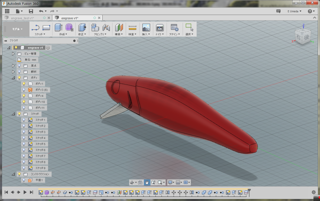Toggle visibility bulb of スケッチ5

pos(24,144)
